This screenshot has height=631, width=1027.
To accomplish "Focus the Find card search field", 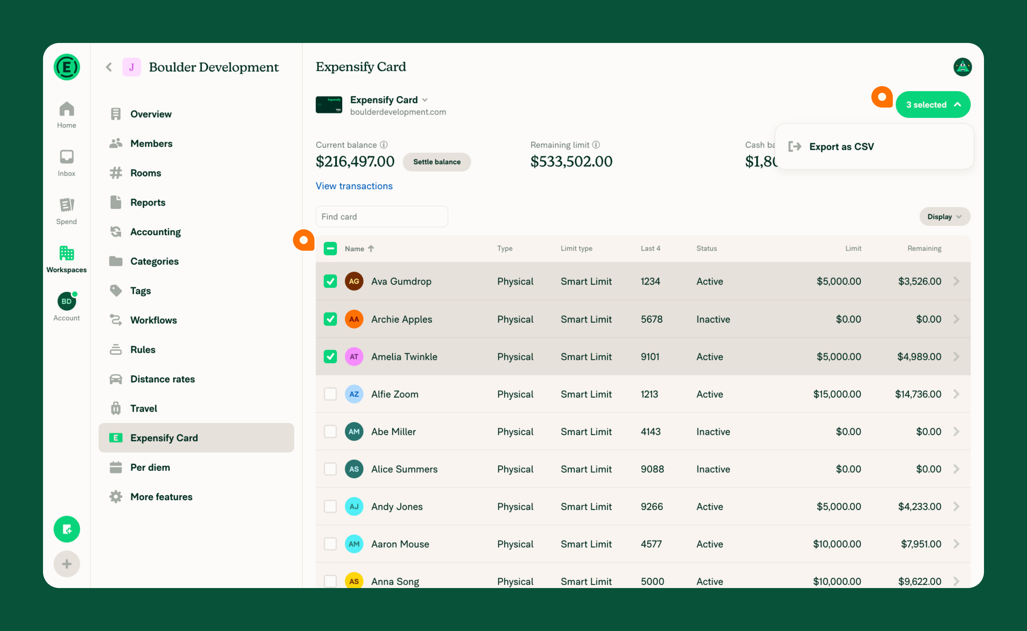I will click(381, 216).
